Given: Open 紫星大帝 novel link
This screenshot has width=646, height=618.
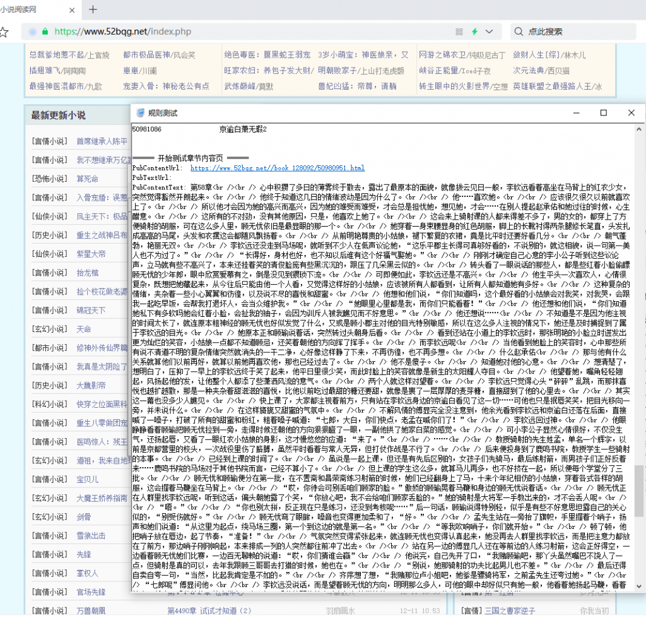Looking at the screenshot, I should tap(91, 254).
